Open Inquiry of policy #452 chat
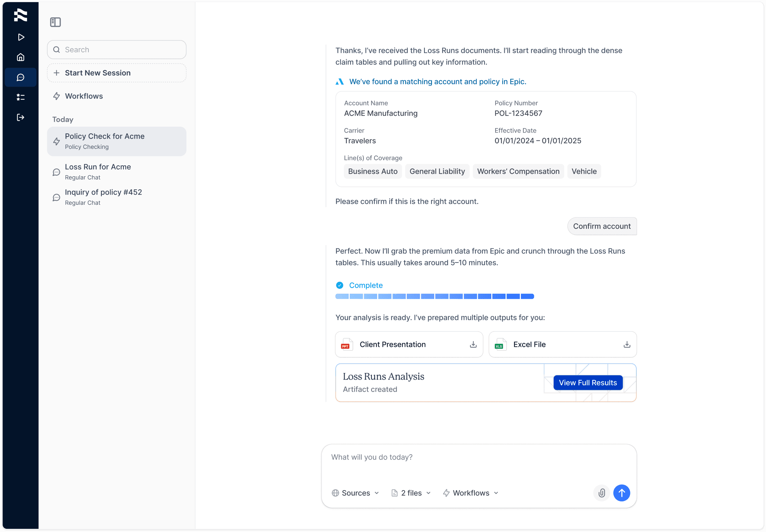The width and height of the screenshot is (766, 532). (x=103, y=197)
